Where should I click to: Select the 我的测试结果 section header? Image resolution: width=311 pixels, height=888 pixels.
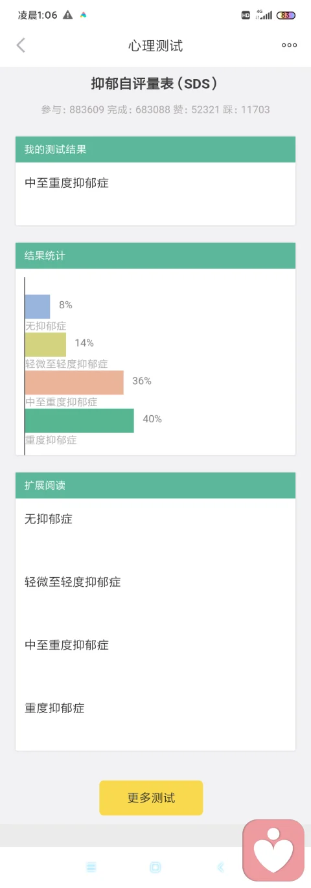pos(155,150)
